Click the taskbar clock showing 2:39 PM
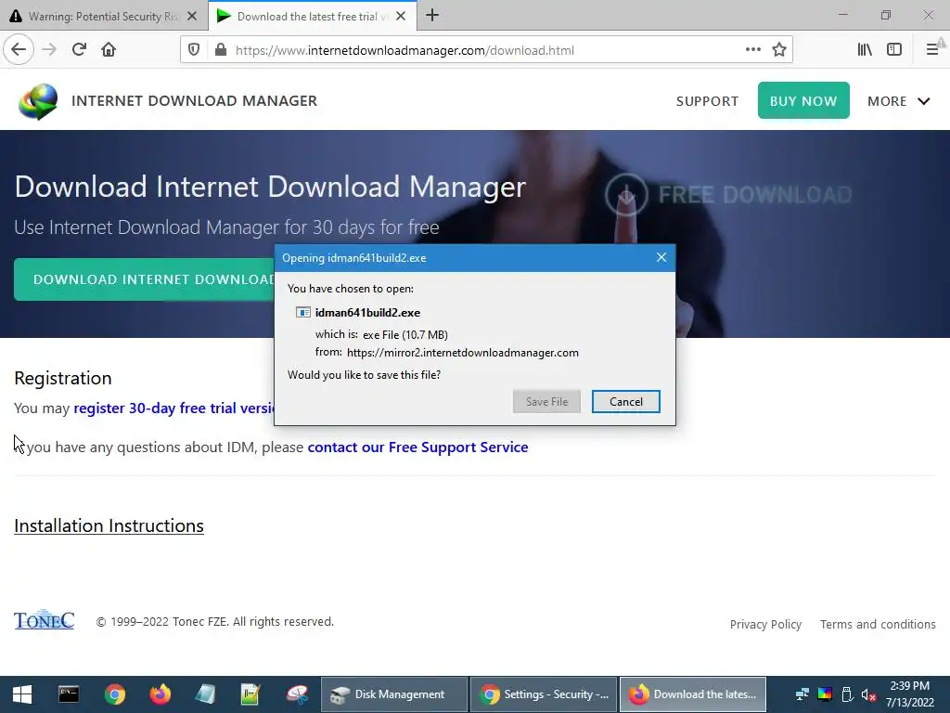The image size is (950, 713). coord(910,694)
